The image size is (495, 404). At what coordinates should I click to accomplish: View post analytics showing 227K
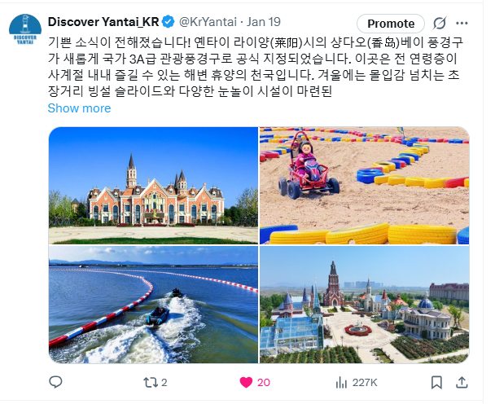pos(357,383)
